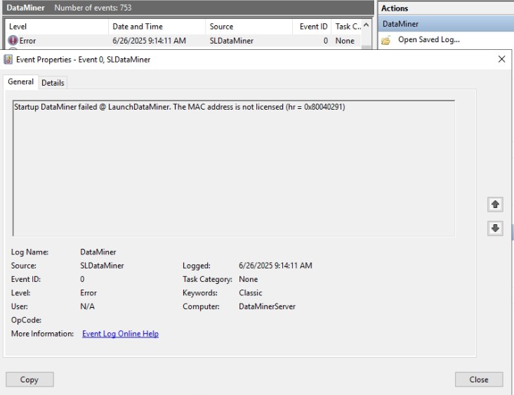
Task: Click the red Error level icon in the event row
Action: click(13, 41)
